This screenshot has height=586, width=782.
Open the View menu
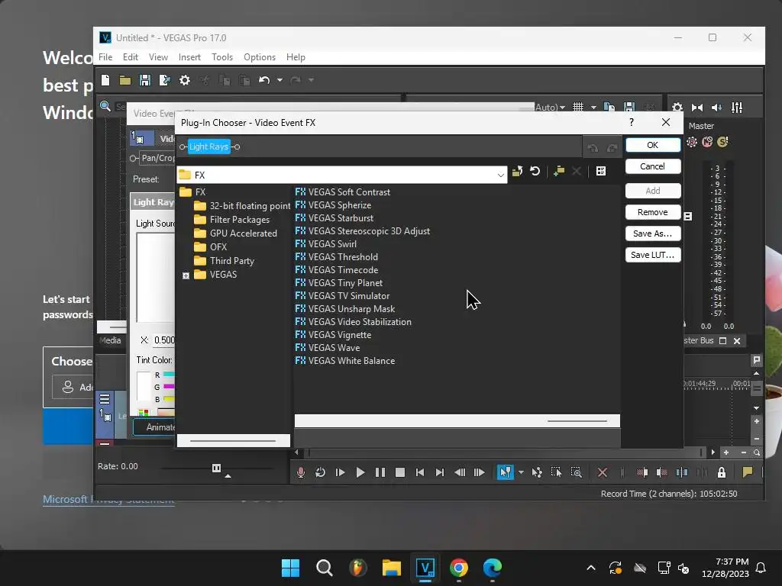click(158, 57)
